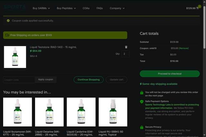The image size is (206, 137).
Task: Click the Cart totals heading
Action: coord(149,34)
